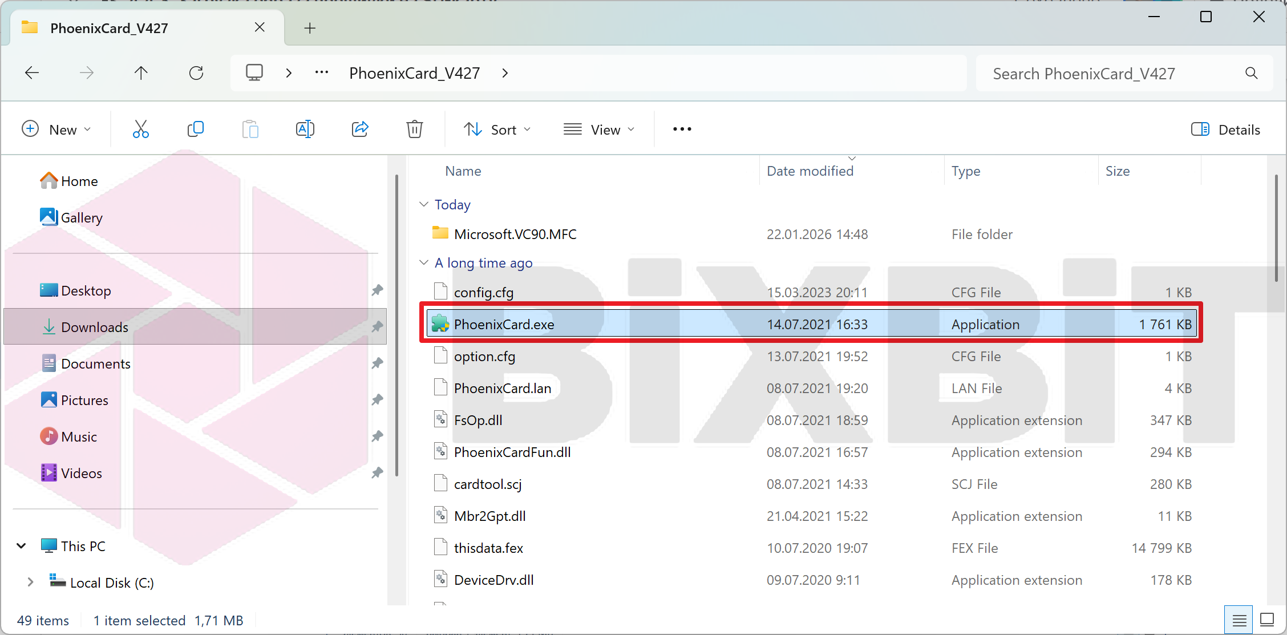
Task: Click the config.cfg file icon
Action: click(440, 292)
